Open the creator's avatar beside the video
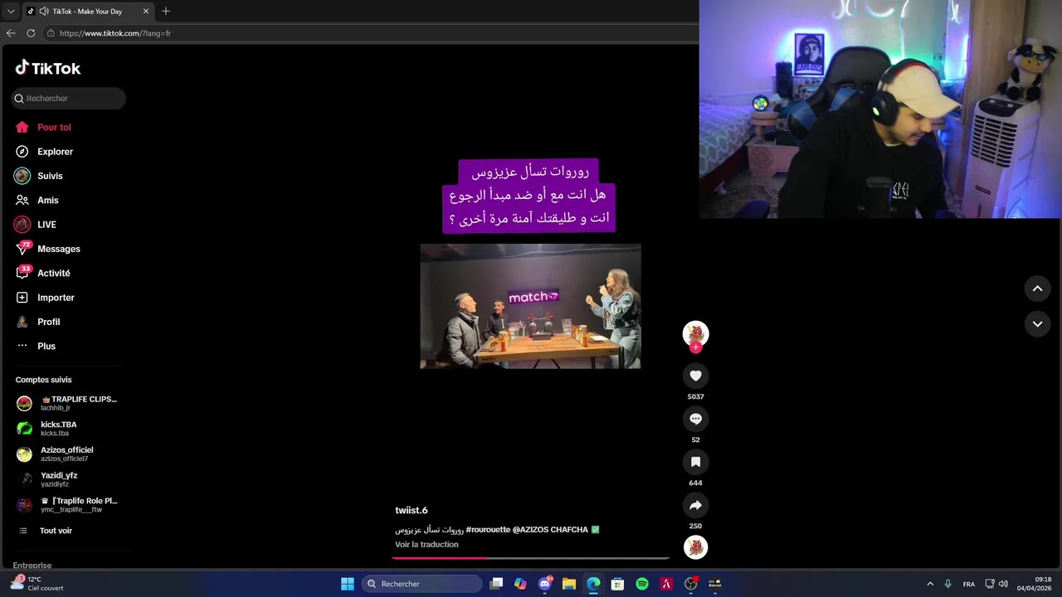Screen dimensions: 1062x597 (x=695, y=333)
